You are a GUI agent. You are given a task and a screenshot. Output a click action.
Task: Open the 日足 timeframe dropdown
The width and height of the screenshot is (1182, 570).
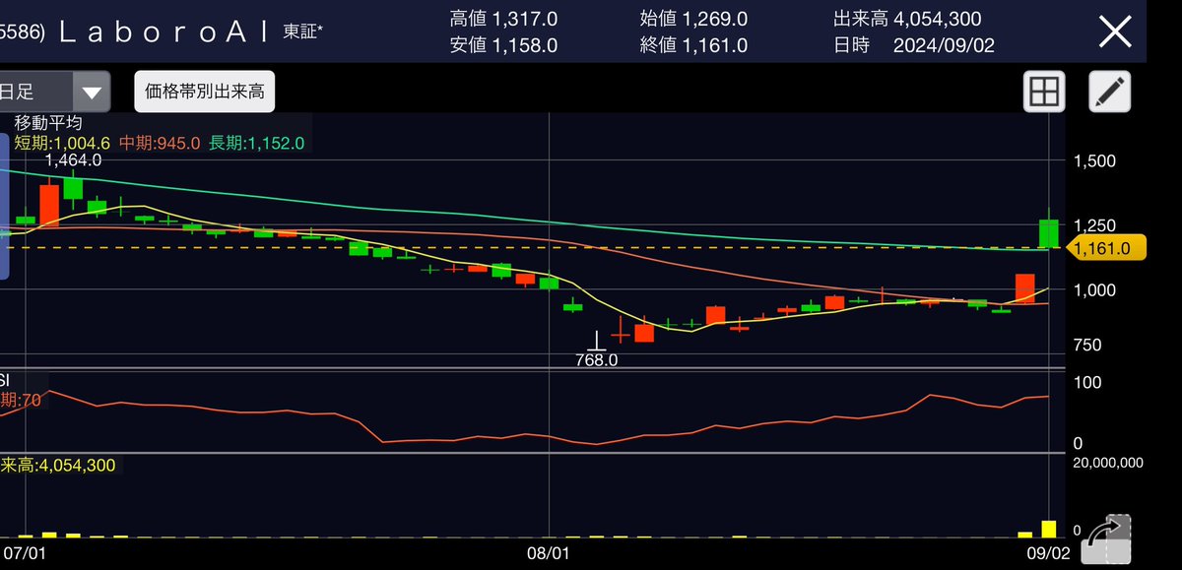click(54, 93)
